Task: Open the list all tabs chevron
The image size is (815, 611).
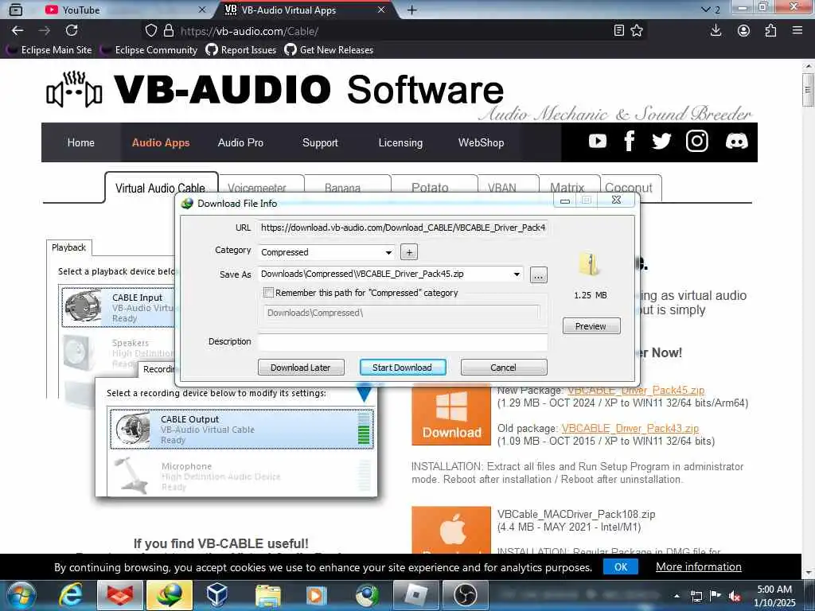Action: pyautogui.click(x=705, y=10)
